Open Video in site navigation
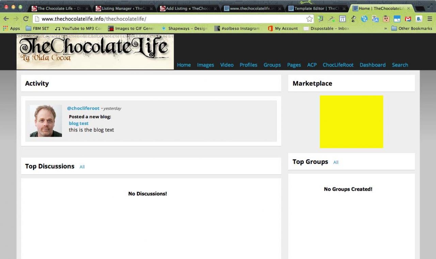 [x=227, y=65]
